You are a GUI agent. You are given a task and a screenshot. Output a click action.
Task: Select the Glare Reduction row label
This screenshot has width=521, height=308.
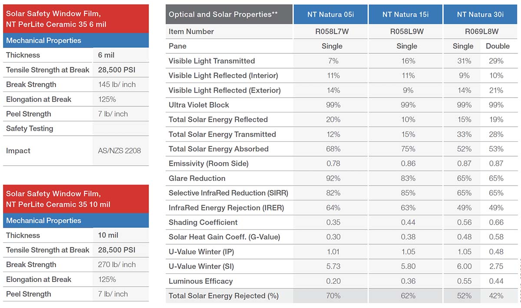[x=197, y=178]
